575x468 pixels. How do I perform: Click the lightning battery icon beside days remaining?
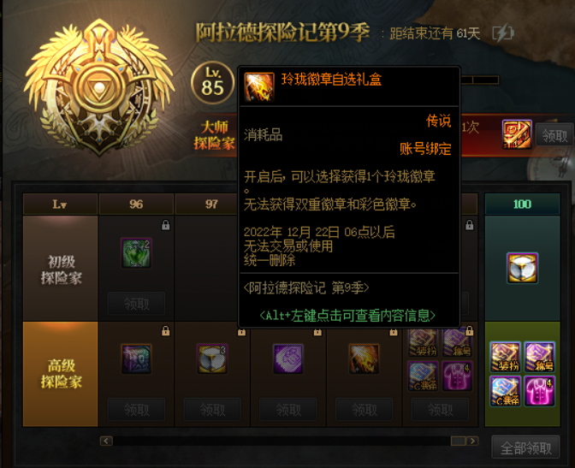(x=503, y=33)
